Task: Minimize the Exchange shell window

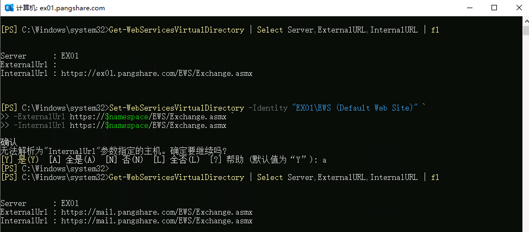Action: (x=469, y=8)
